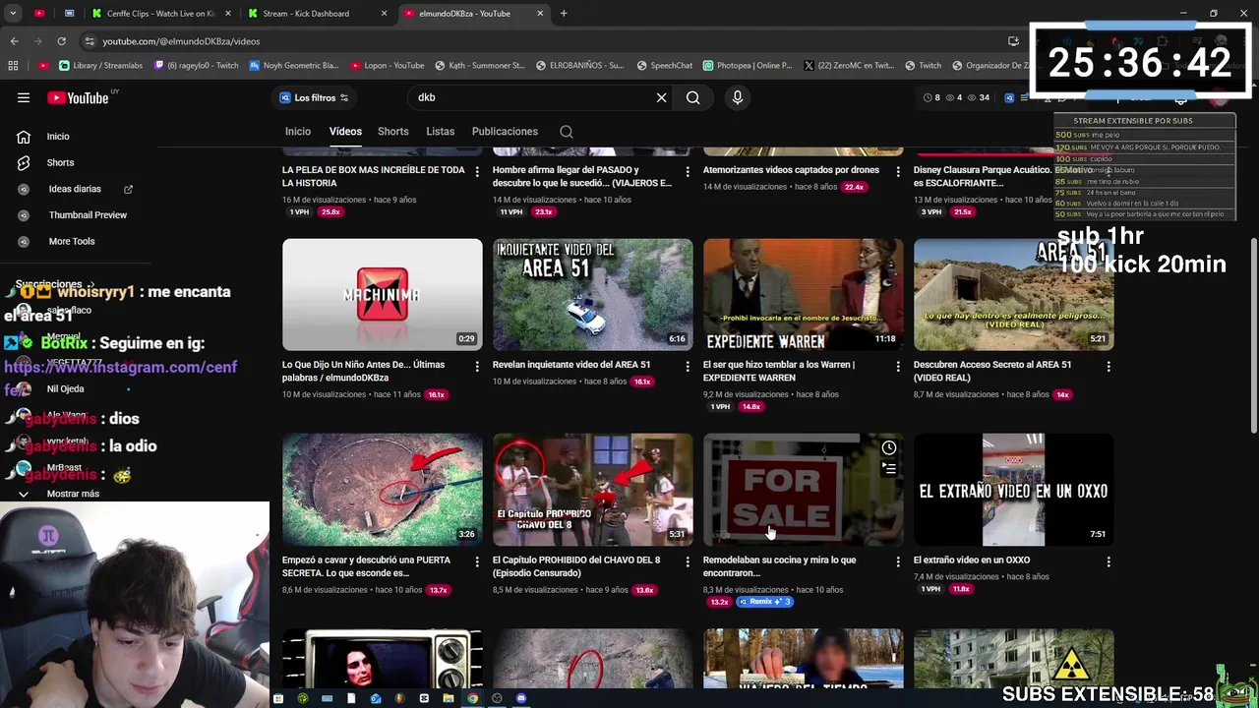Click Watch later clock on FOR SALE thumbnail
1259x708 pixels.
click(889, 448)
